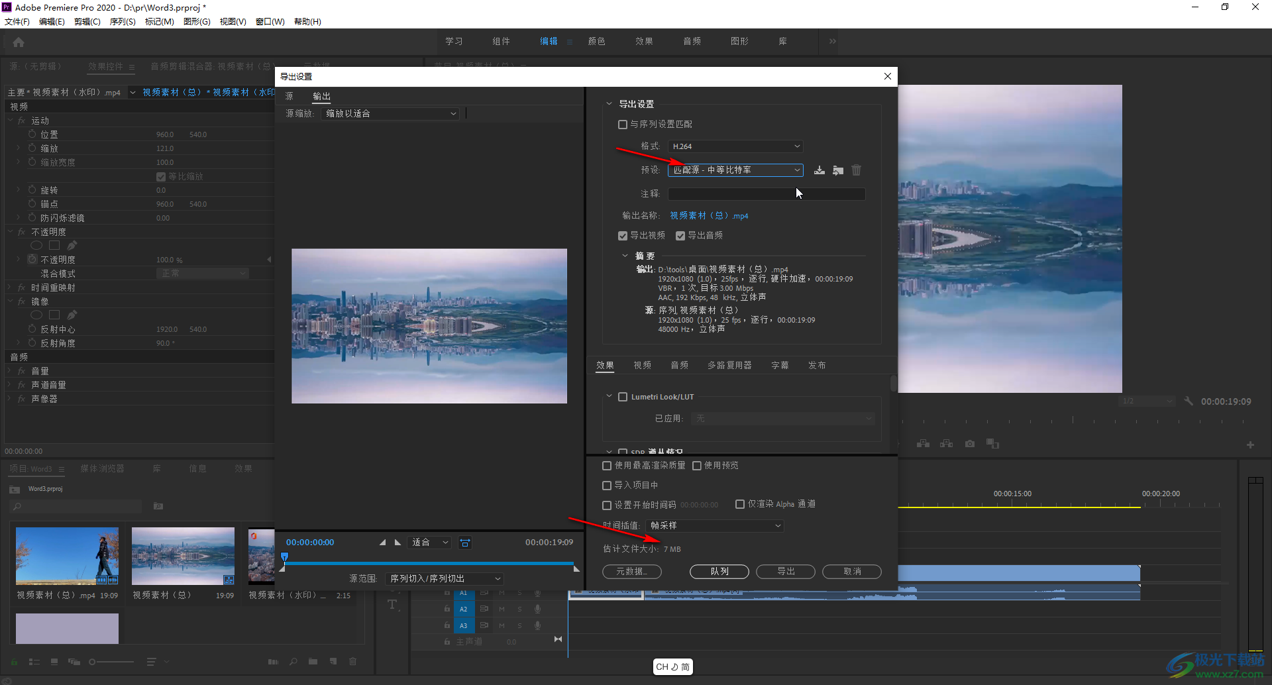Viewport: 1272px width, 685px height.
Task: Switch to the Multiplexer tab
Action: [x=729, y=366]
